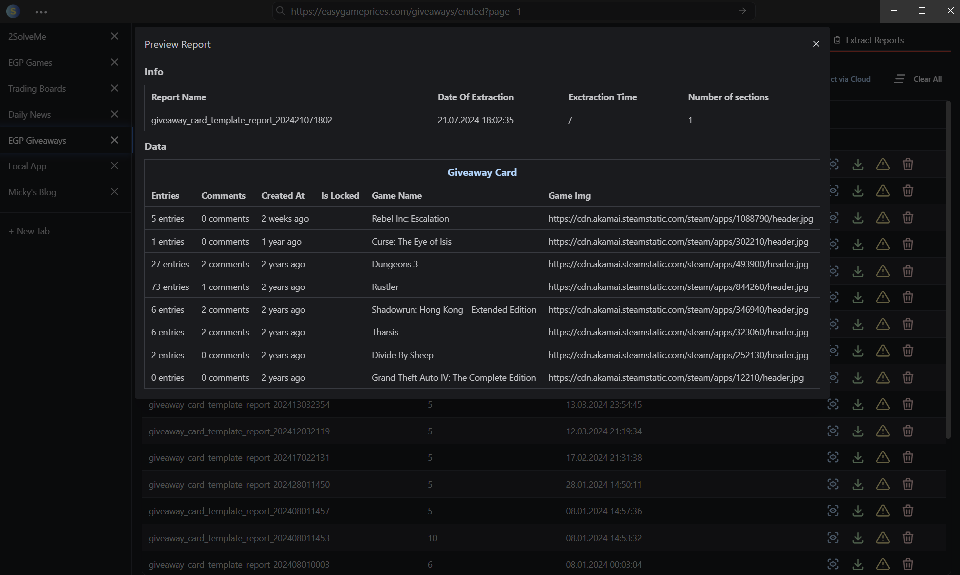The height and width of the screenshot is (575, 960).
Task: Add a new tab with + New Tab
Action: tap(29, 231)
